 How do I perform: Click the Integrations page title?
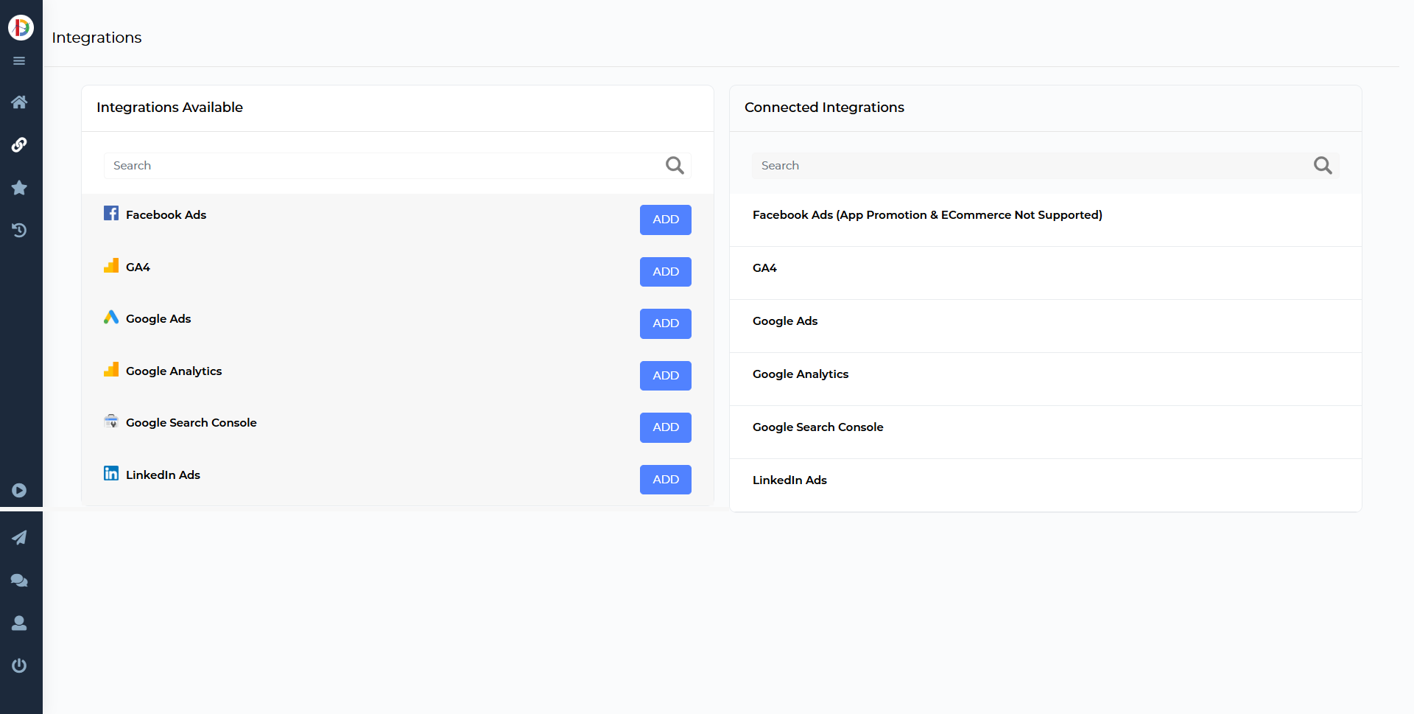(x=96, y=38)
